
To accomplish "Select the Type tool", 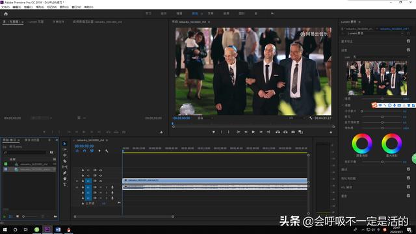I will pos(65,185).
